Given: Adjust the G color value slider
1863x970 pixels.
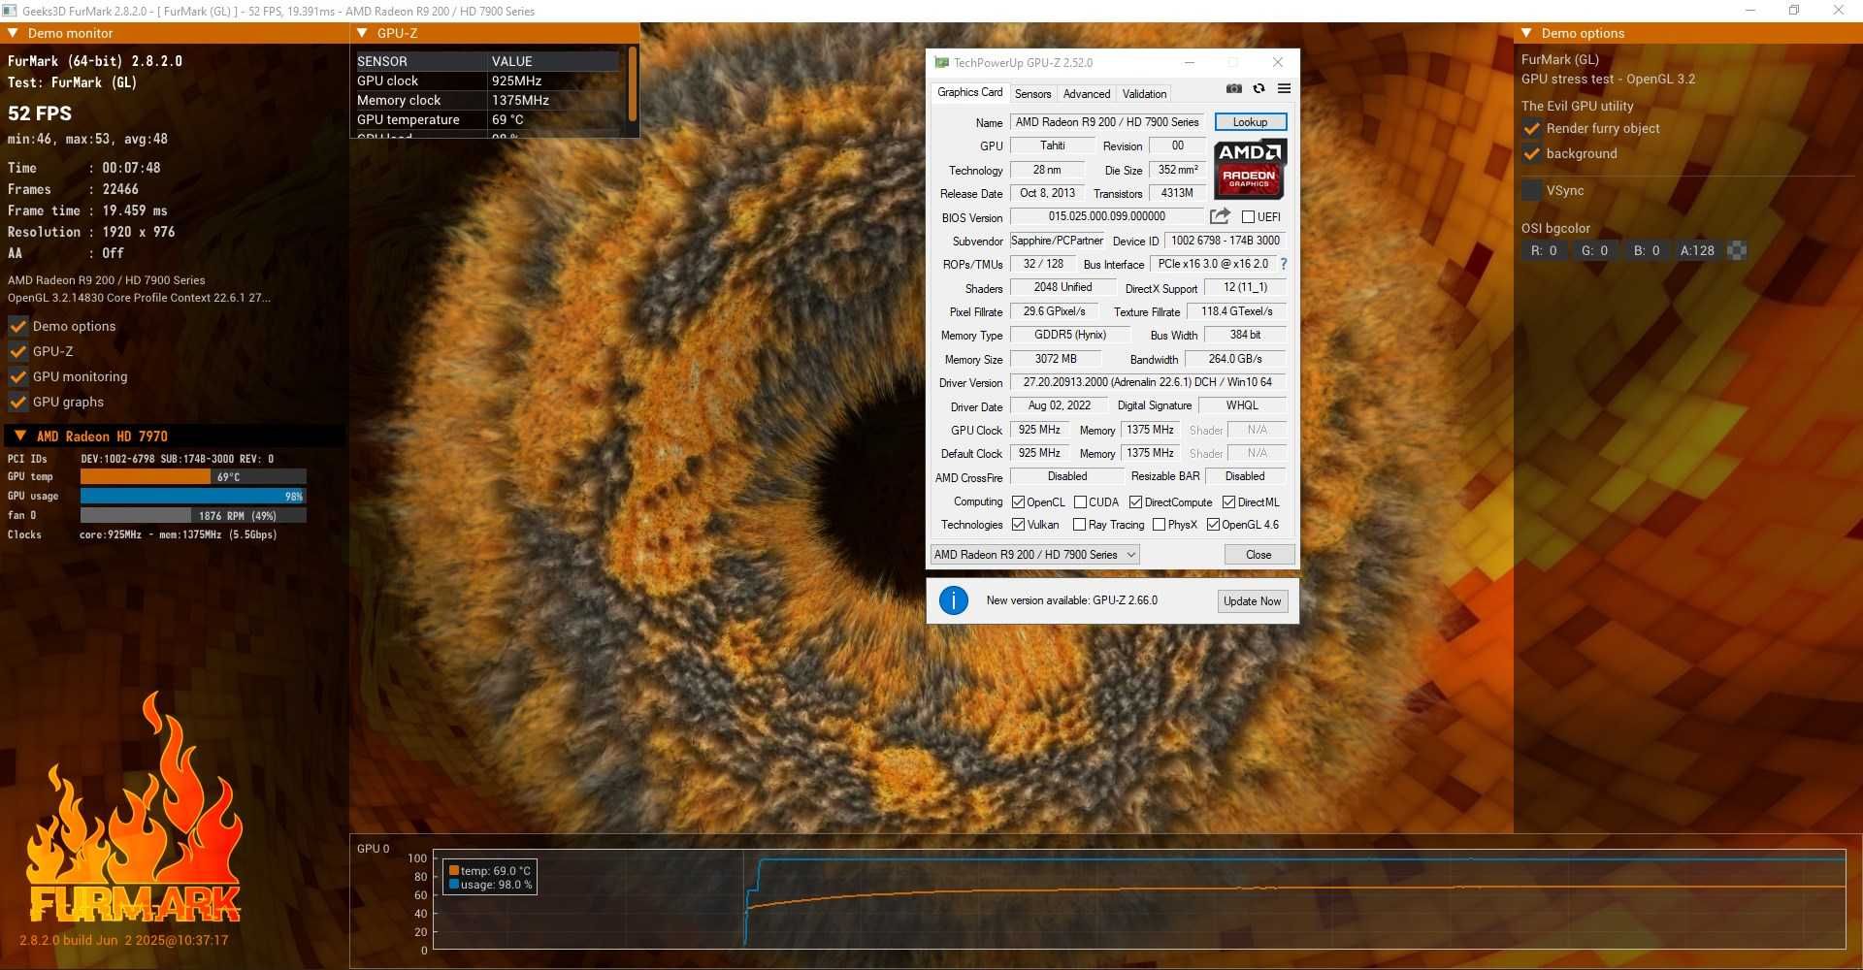Looking at the screenshot, I should 1594,250.
